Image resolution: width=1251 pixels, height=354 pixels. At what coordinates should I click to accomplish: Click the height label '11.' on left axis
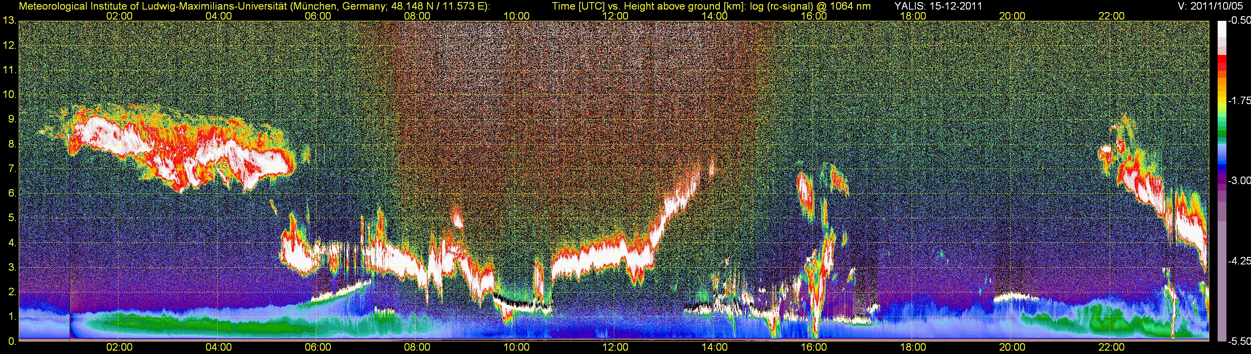(10, 70)
